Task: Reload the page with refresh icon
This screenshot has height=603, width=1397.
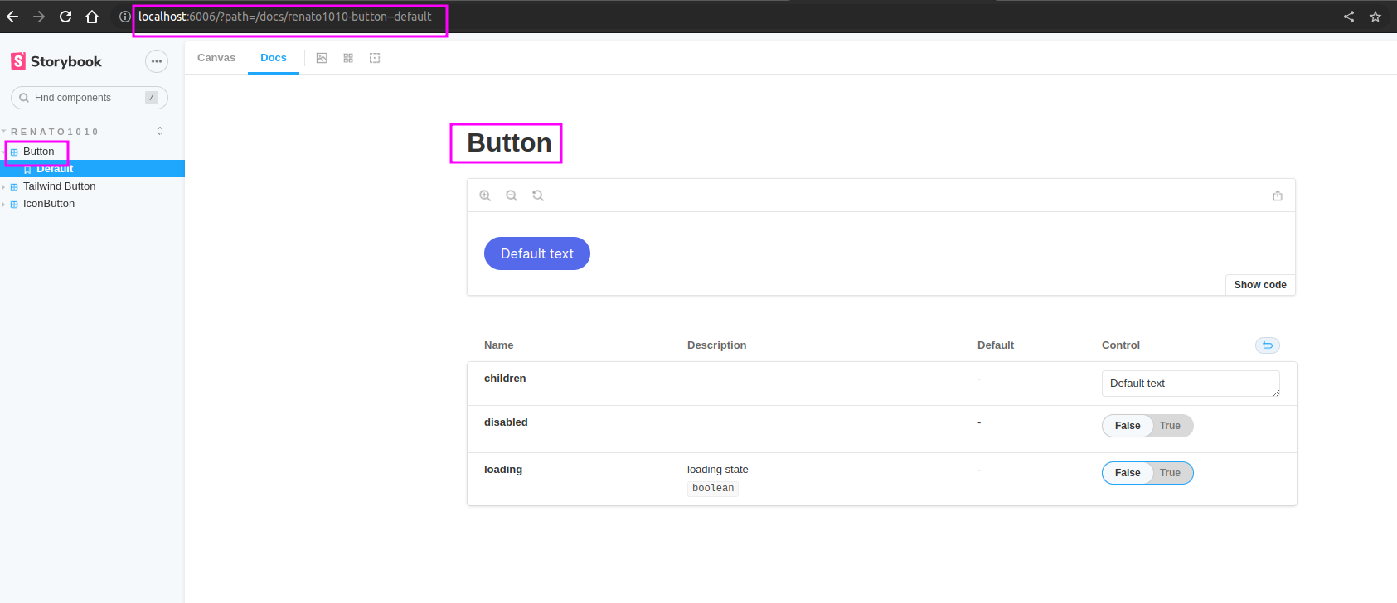Action: coord(65,17)
